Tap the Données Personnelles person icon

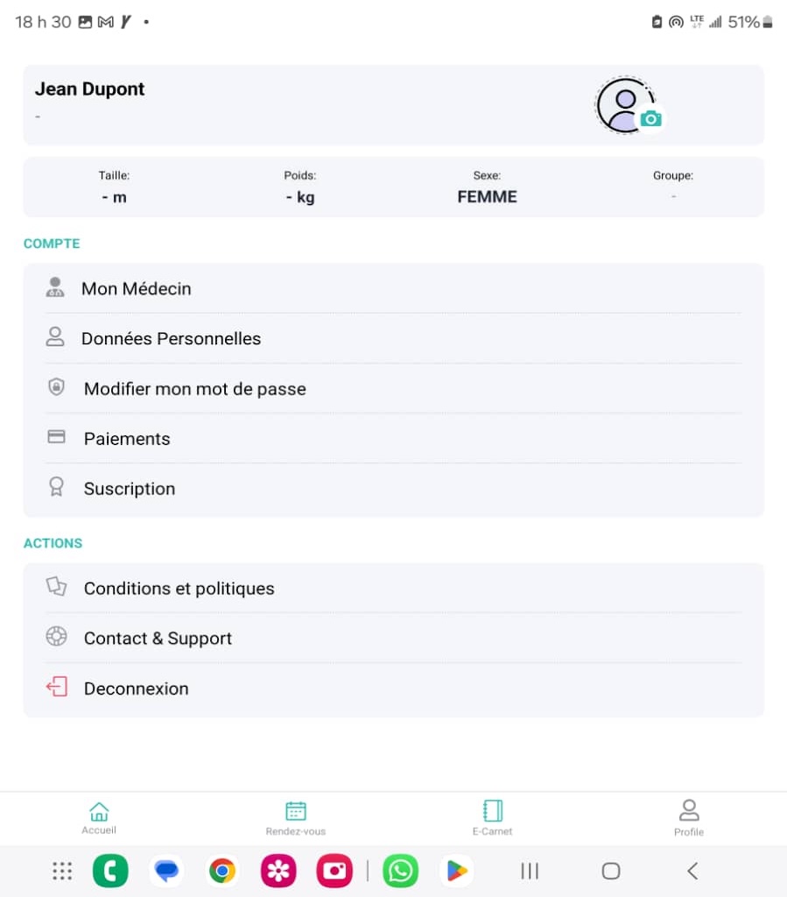[x=56, y=338]
